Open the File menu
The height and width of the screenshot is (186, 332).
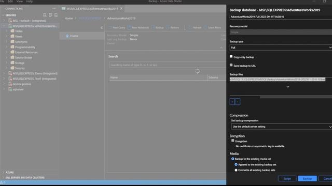pos(2,2)
